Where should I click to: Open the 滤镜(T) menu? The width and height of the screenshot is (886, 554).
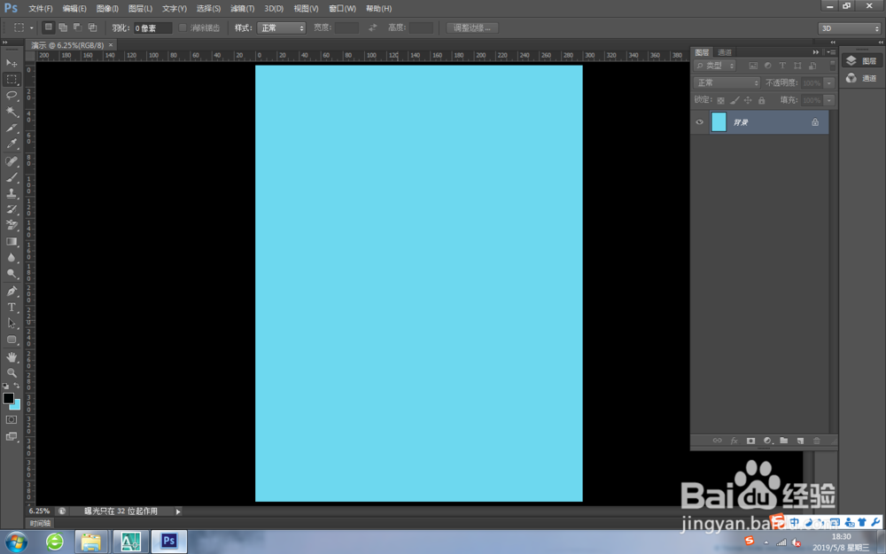(x=243, y=9)
